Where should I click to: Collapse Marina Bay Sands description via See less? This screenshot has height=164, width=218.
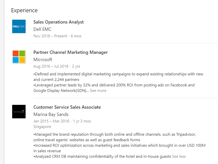(179, 156)
